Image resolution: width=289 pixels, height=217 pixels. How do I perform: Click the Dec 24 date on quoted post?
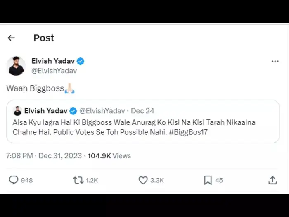(x=142, y=111)
